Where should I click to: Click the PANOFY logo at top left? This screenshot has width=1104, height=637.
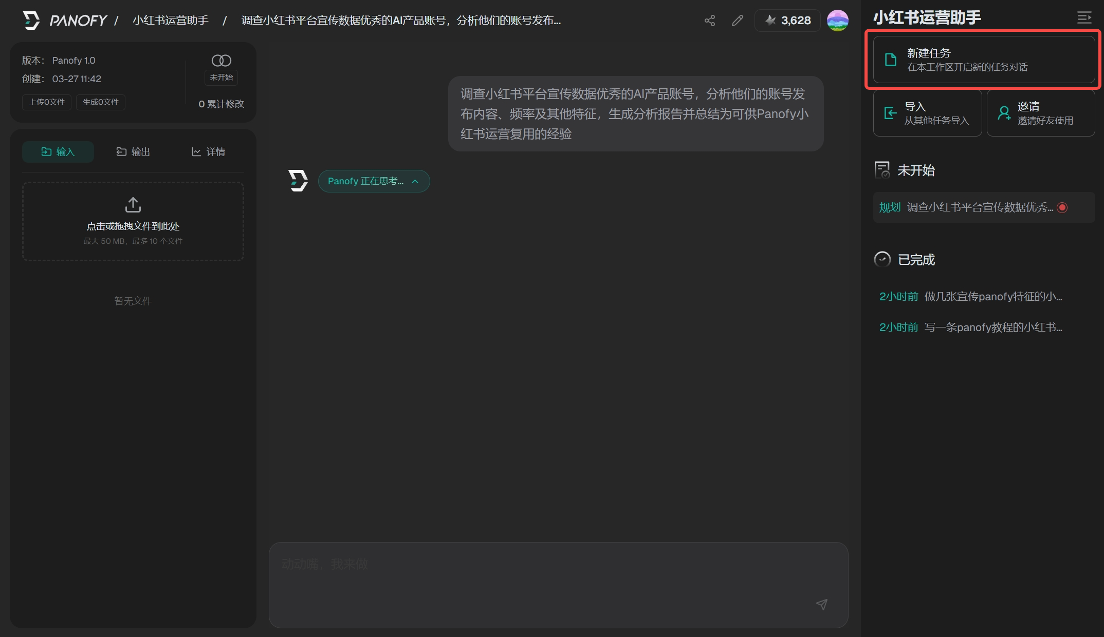65,21
